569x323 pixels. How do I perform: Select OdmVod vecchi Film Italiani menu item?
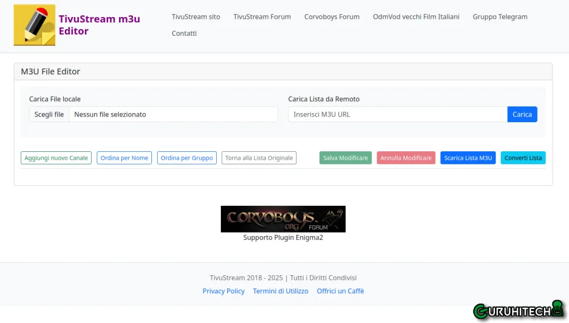(416, 16)
